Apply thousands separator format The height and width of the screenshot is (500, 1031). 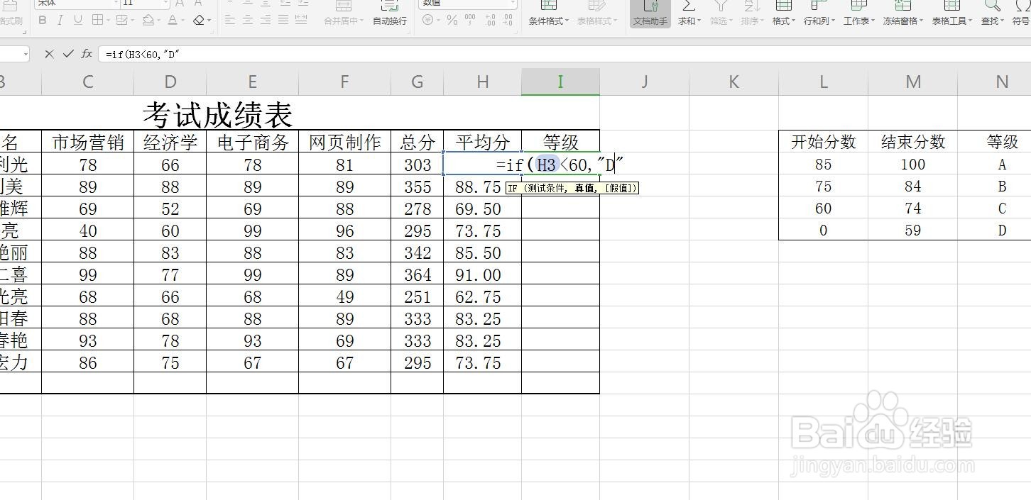pyautogui.click(x=471, y=21)
